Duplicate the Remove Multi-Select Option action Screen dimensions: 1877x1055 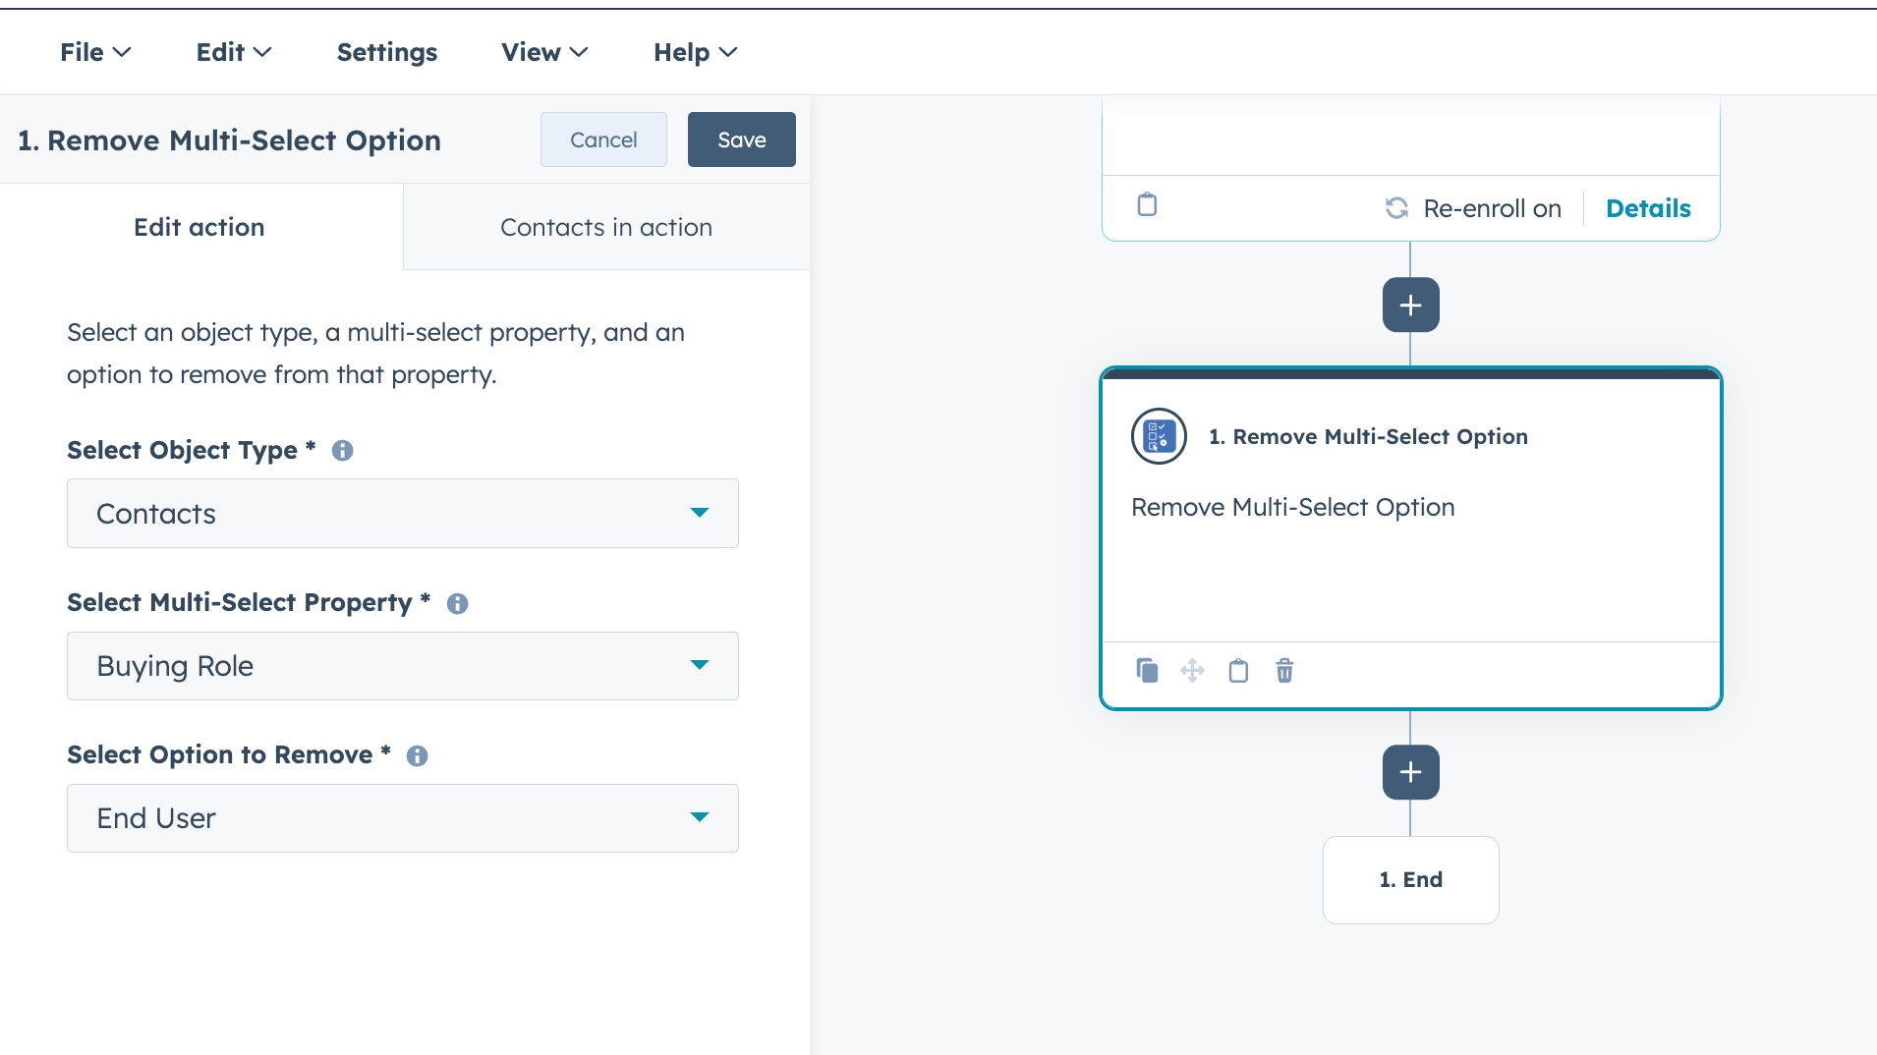1147,670
